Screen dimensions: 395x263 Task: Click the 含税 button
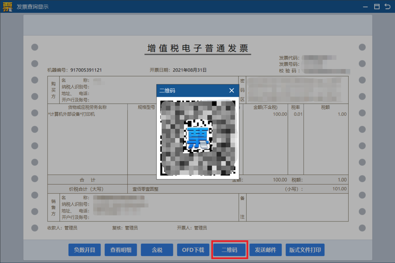point(157,249)
